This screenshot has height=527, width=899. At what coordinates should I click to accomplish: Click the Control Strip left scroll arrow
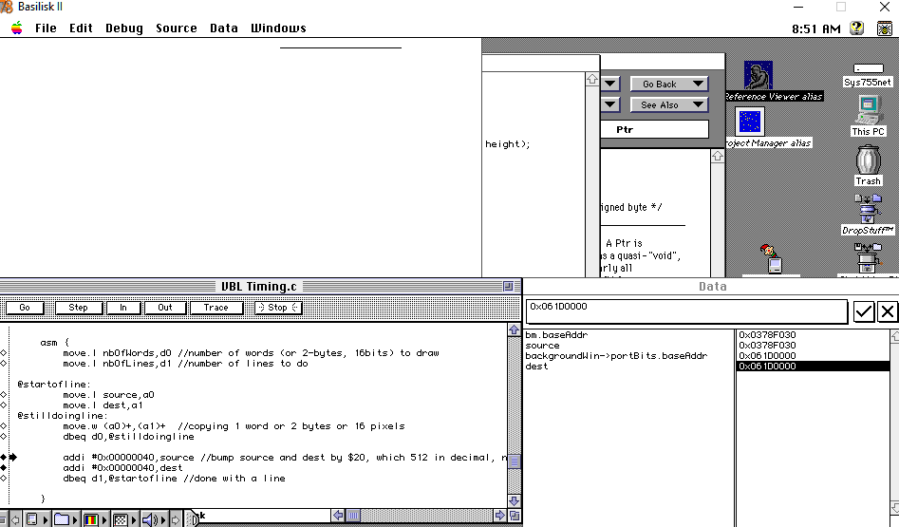15,519
